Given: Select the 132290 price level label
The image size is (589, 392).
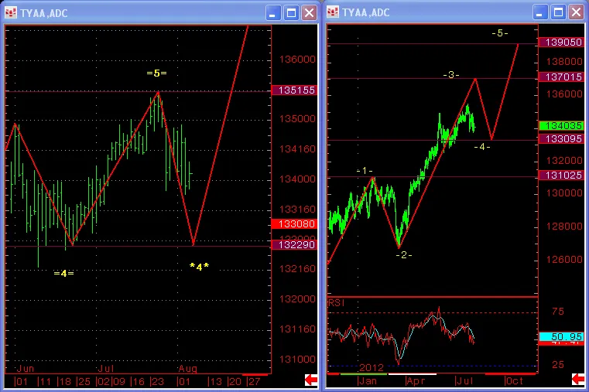Looking at the screenshot, I should click(293, 244).
